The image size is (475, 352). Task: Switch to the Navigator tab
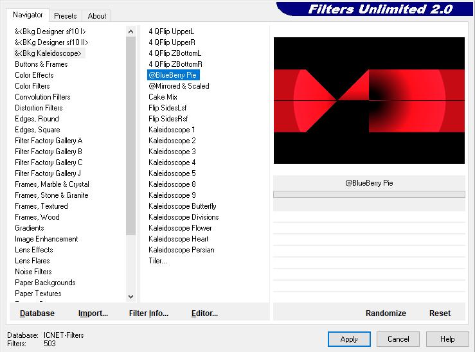click(28, 15)
